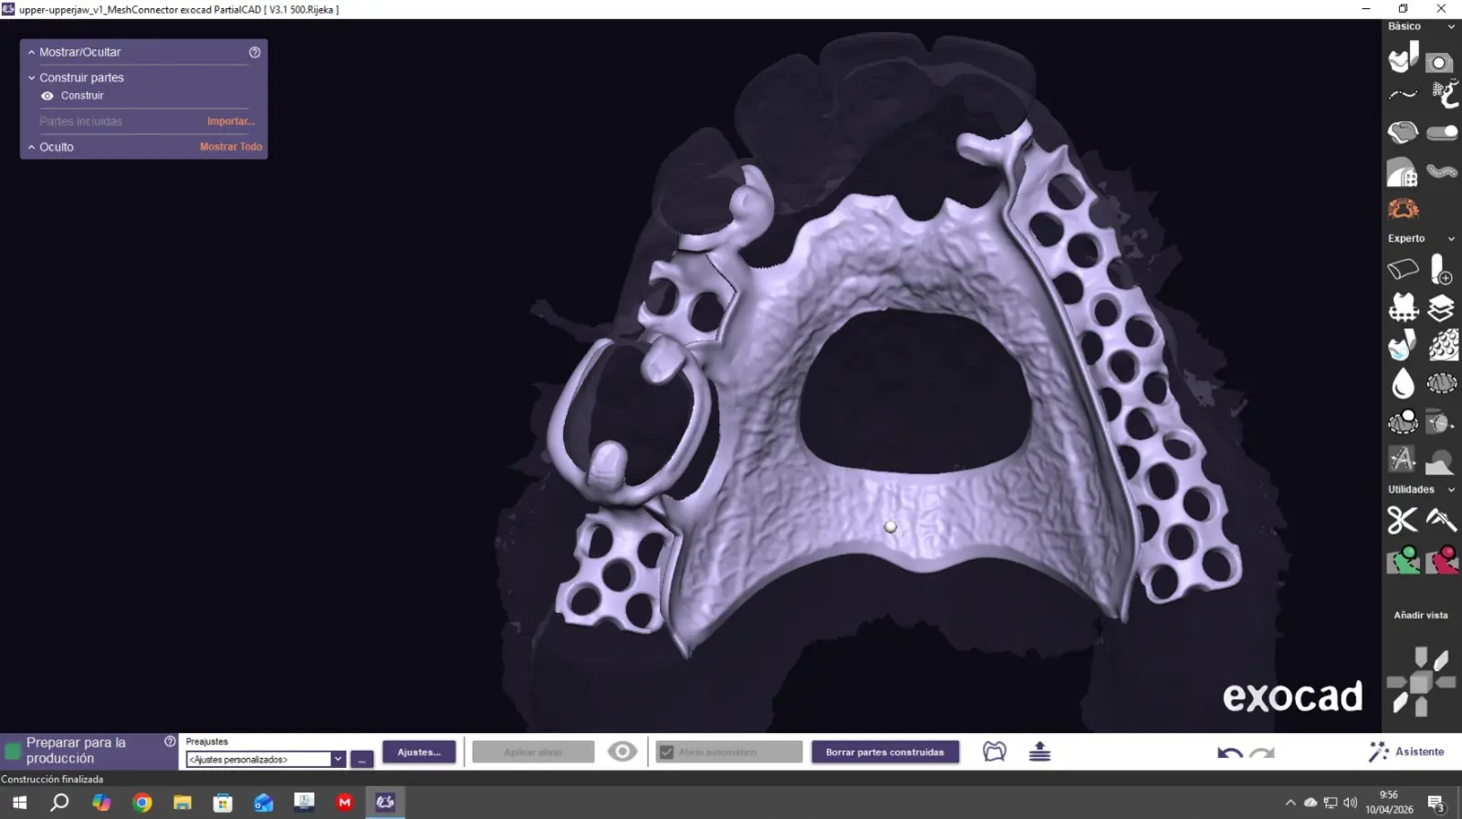Choose the sphere on slope sculpt tool
The image size is (1462, 819).
tap(1440, 461)
